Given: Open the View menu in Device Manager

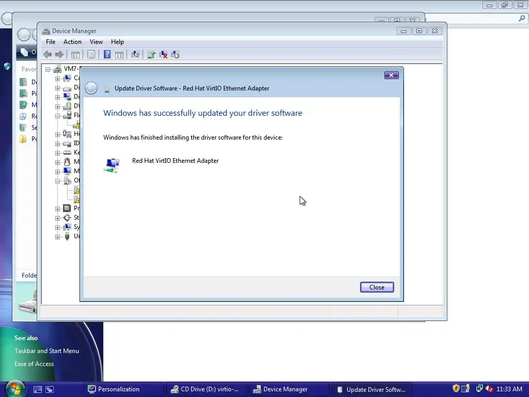Looking at the screenshot, I should (x=96, y=42).
